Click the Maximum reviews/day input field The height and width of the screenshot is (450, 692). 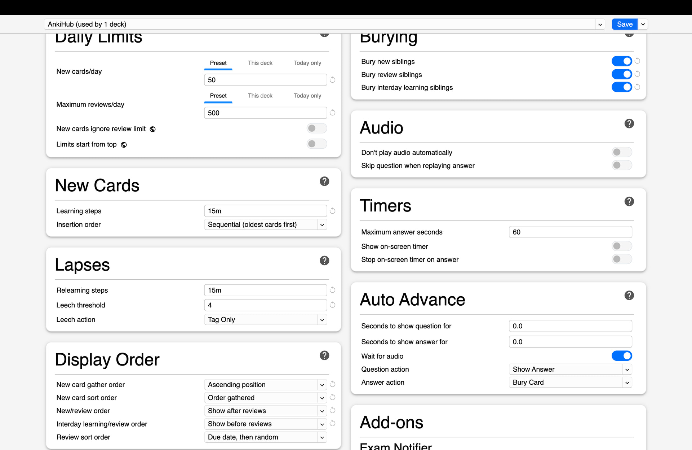click(x=266, y=113)
